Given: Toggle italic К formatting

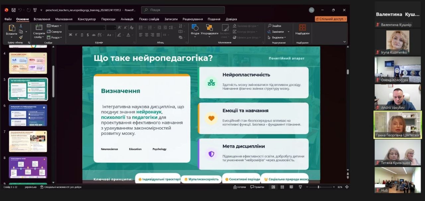Looking at the screenshot, I should 76,35.
